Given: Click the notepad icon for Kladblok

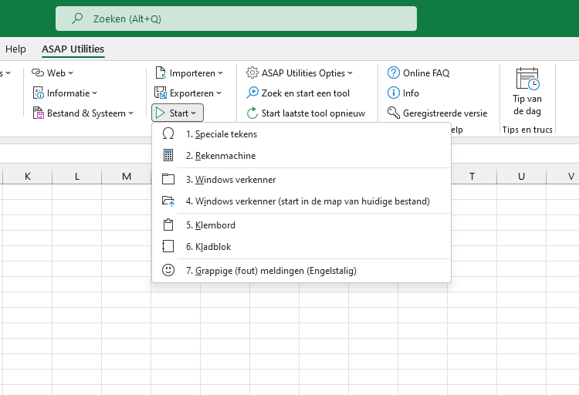Looking at the screenshot, I should click(x=168, y=246).
